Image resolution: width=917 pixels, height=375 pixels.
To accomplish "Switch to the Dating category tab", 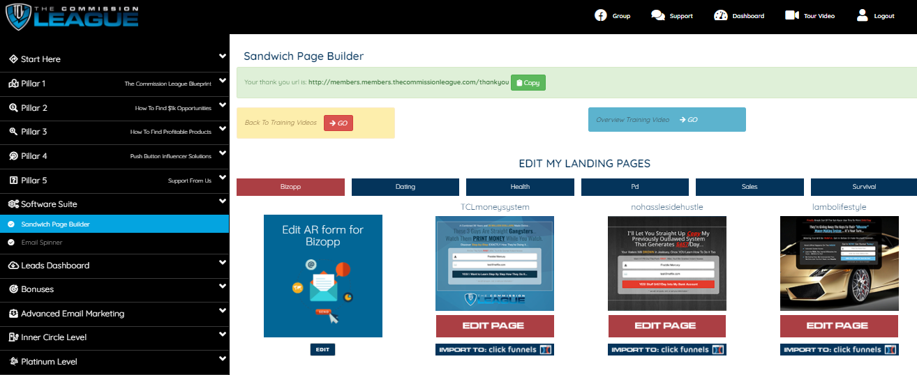I will click(405, 187).
